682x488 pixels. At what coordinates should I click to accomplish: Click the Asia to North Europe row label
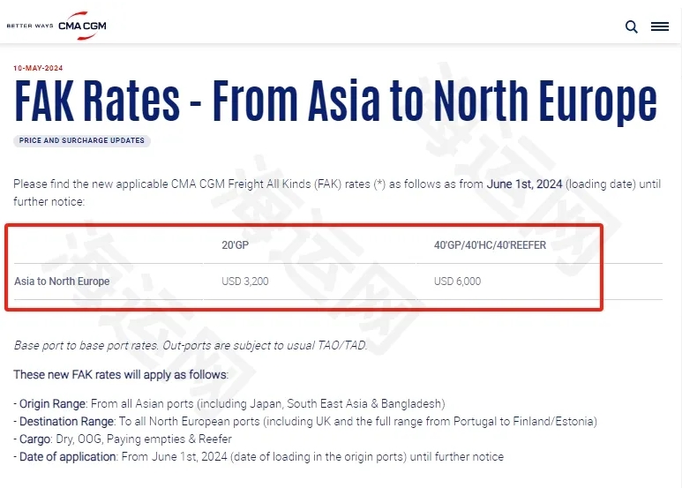click(62, 282)
